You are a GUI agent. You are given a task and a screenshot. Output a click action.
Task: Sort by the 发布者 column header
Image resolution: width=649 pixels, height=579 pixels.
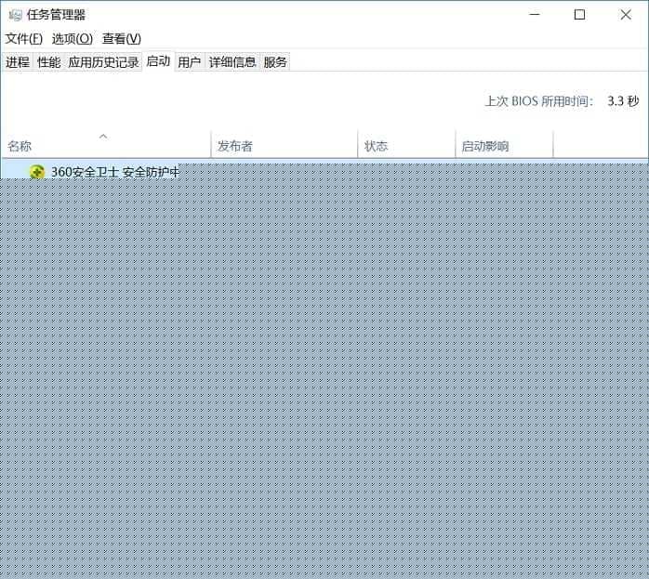285,144
